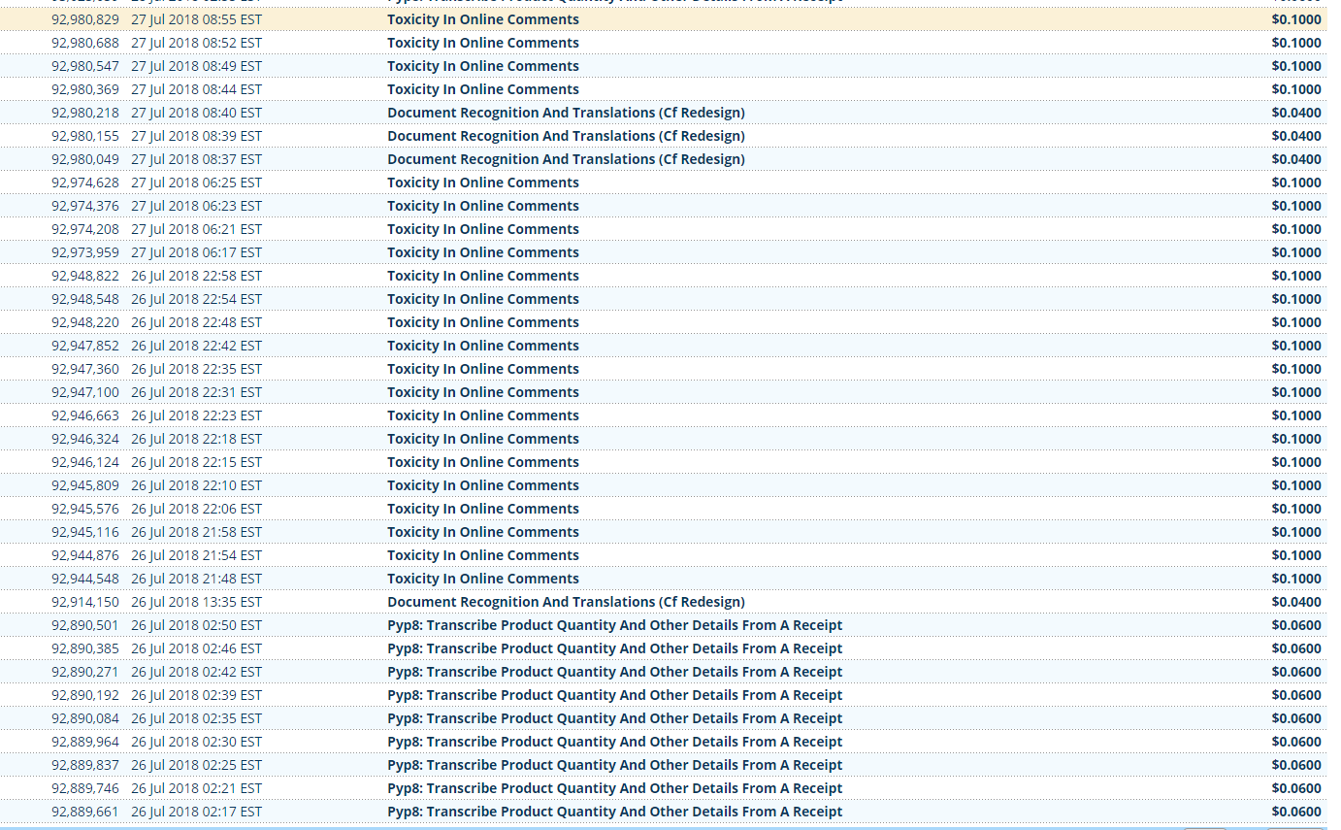Click the $0.0600 amount in row 92,890,192
This screenshot has height=830, width=1341.
point(1296,695)
